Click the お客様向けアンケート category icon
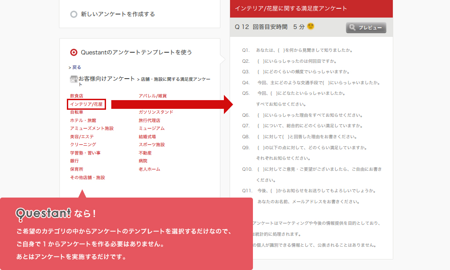Screen dimensions: 450x270 pyautogui.click(x=73, y=79)
